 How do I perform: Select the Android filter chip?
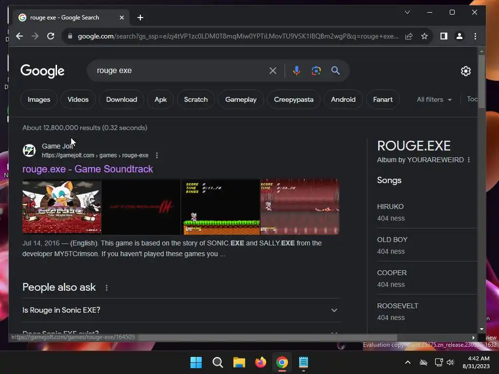pos(343,99)
